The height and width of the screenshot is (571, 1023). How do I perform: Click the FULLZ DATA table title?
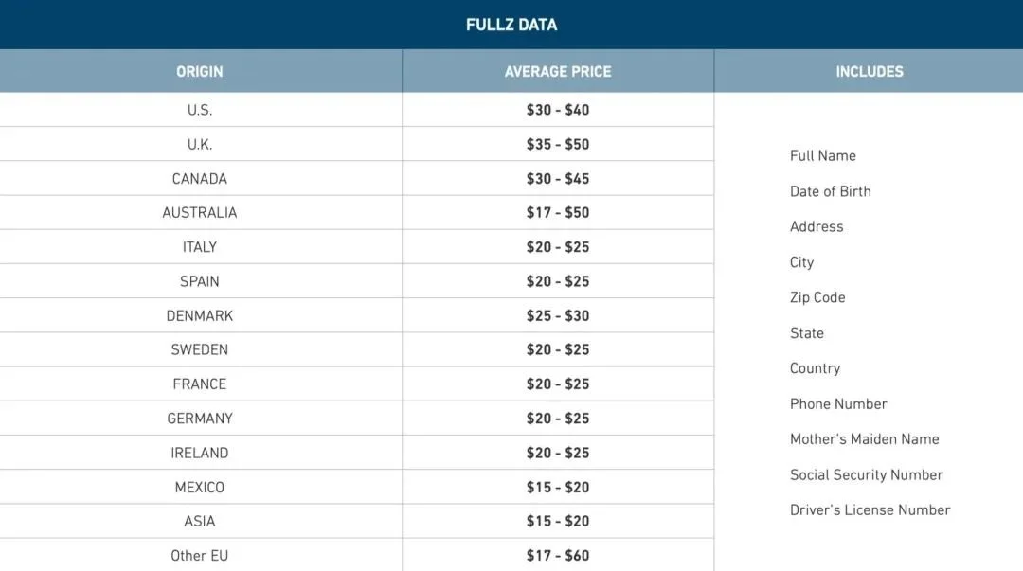pos(511,25)
